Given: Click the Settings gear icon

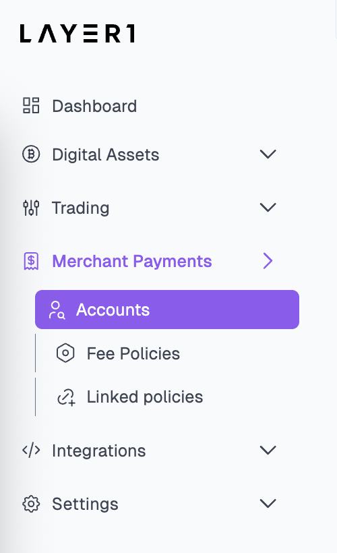Looking at the screenshot, I should tap(31, 504).
